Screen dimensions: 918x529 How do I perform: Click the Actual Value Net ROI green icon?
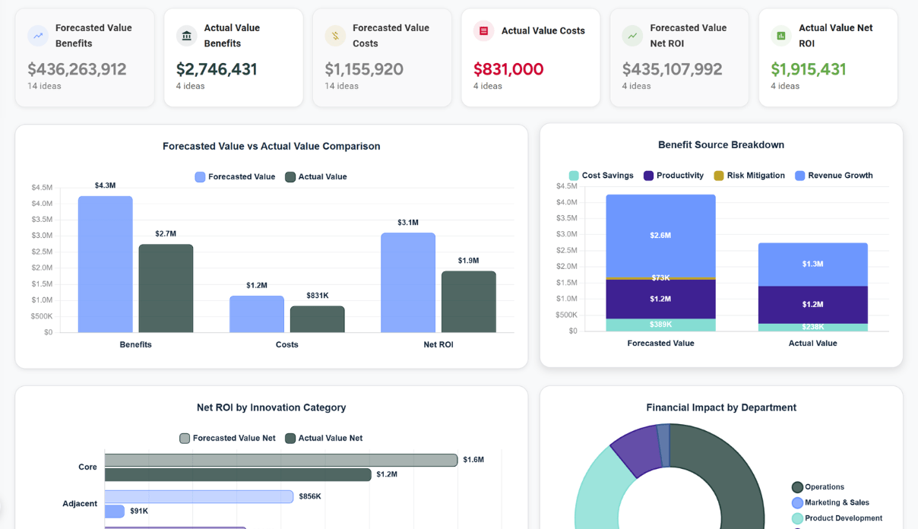pos(781,36)
